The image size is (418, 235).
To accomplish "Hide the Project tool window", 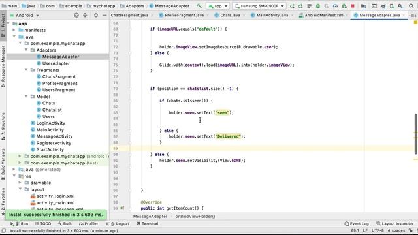I will pos(104,16).
